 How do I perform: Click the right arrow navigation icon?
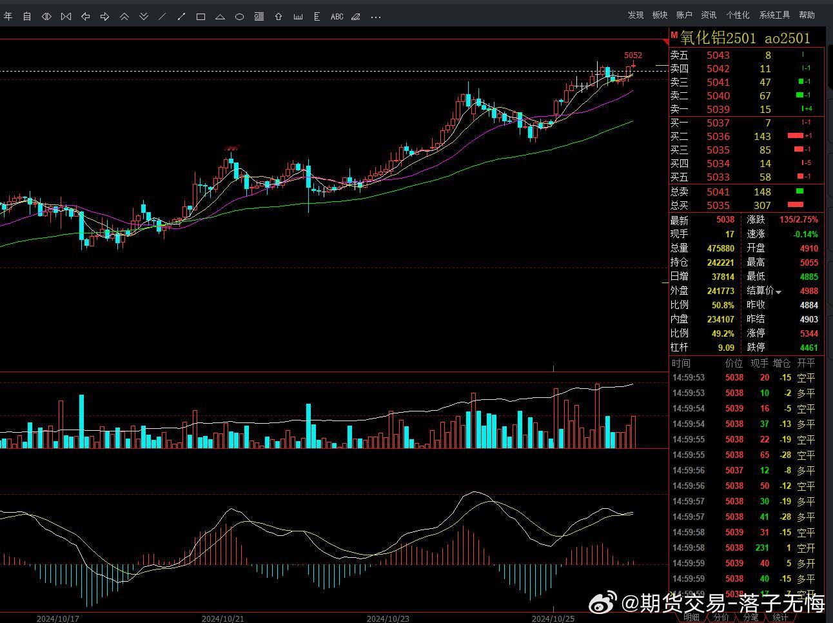tap(104, 16)
